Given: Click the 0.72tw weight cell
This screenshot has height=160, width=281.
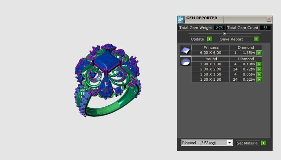Looking at the screenshot, I should (x=249, y=69).
